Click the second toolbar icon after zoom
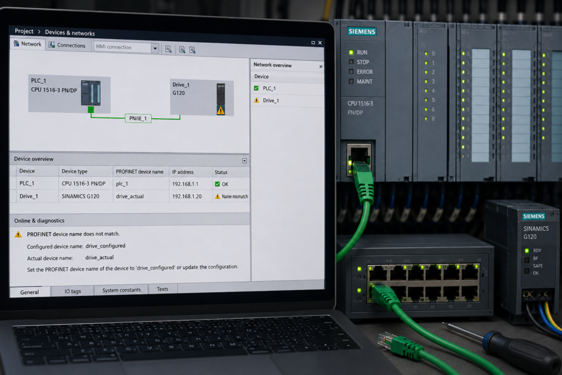Screen dimensions: 562x375 [182, 50]
